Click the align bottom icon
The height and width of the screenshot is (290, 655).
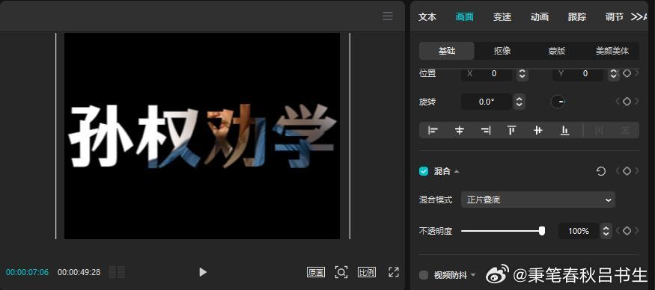(564, 131)
